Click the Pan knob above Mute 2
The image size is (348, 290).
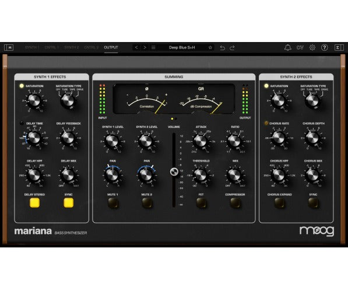click(x=146, y=175)
